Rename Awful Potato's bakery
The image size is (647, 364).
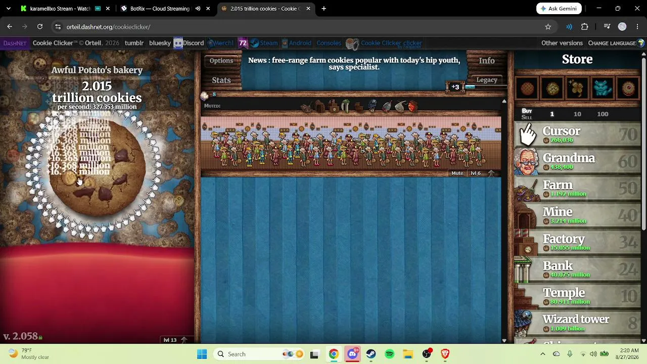coord(97,70)
